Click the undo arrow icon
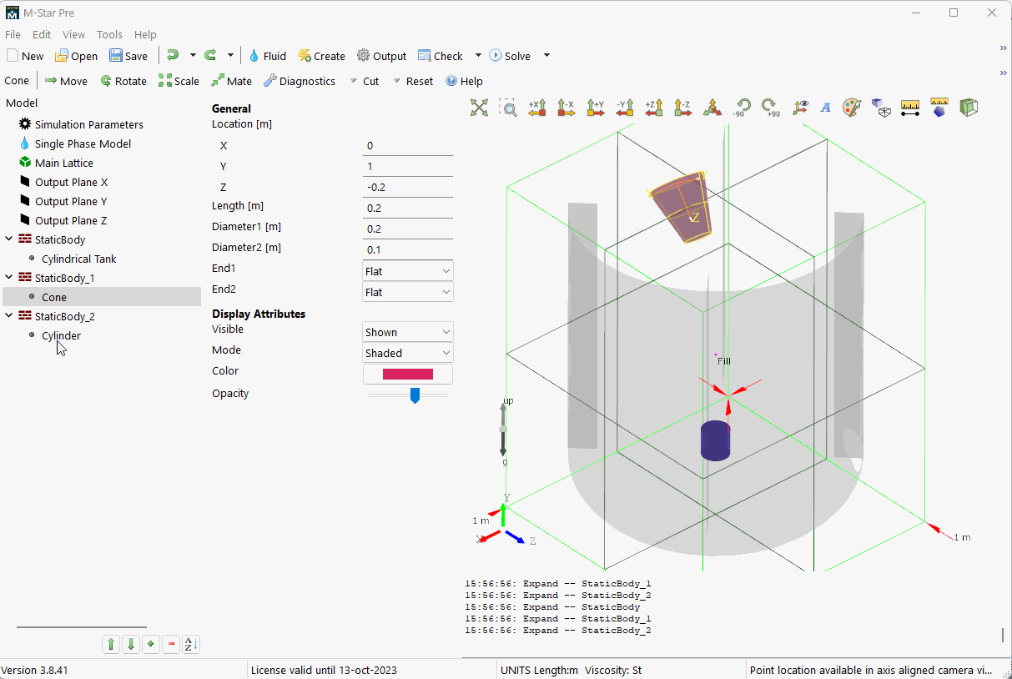 173,55
